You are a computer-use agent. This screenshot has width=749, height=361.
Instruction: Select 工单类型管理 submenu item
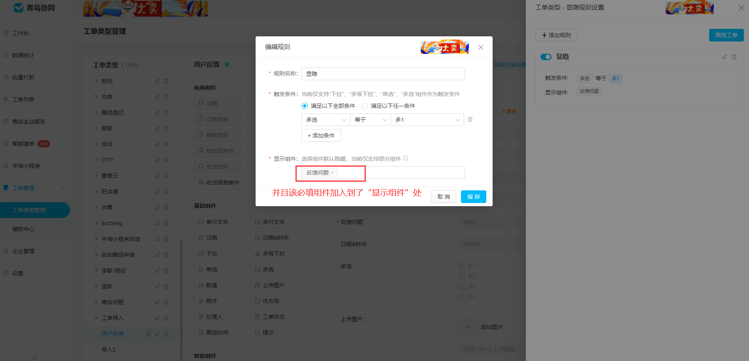pyautogui.click(x=35, y=210)
